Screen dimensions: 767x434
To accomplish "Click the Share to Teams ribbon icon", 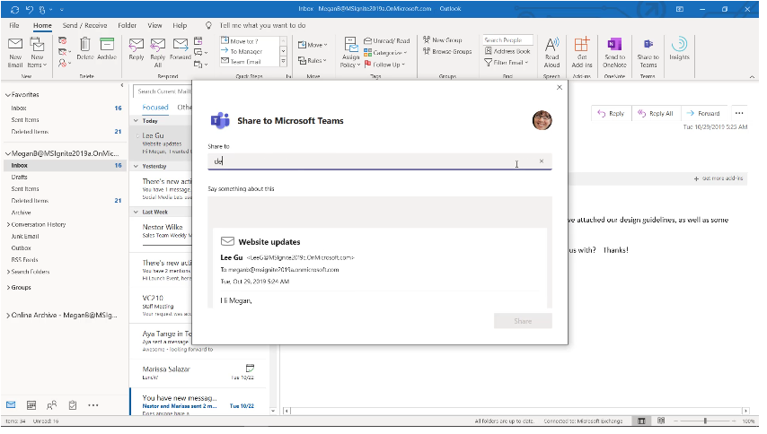I will [x=648, y=52].
